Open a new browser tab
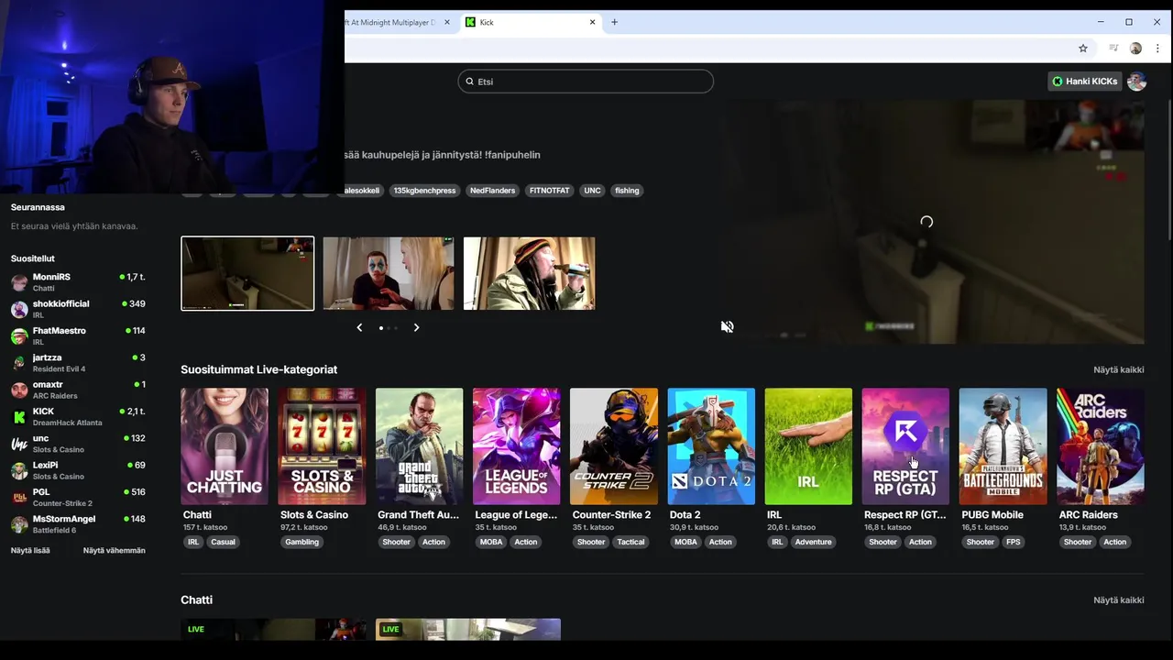The image size is (1173, 660). (x=614, y=22)
